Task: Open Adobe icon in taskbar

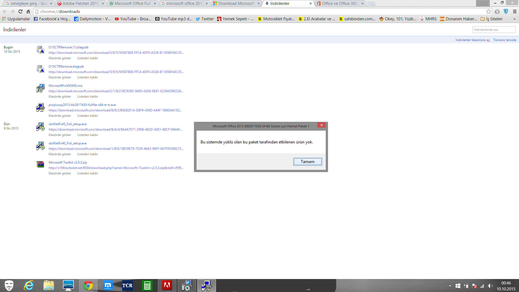Action: [x=167, y=286]
